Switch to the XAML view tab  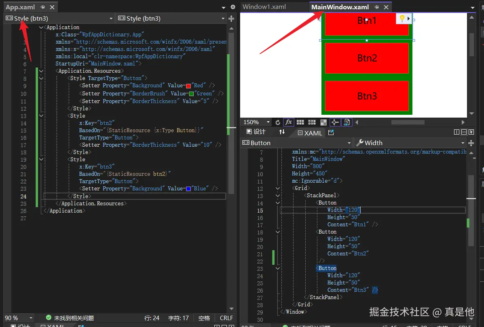310,133
